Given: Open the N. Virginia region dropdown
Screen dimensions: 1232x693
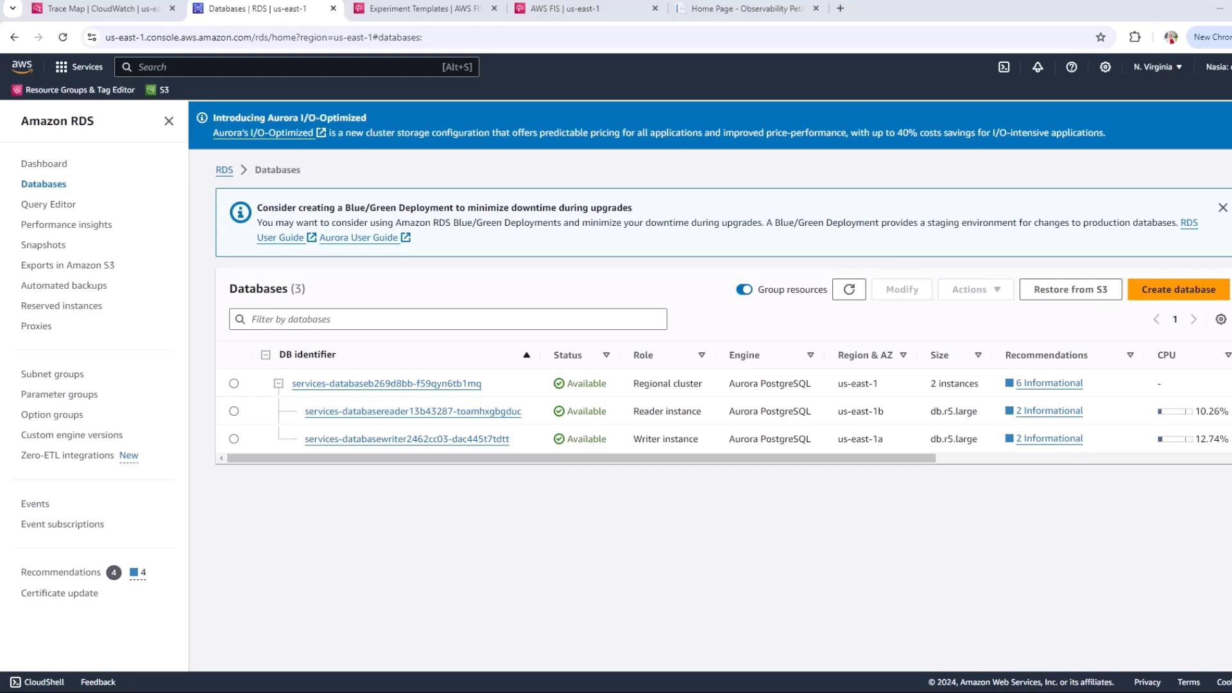Looking at the screenshot, I should 1158,67.
